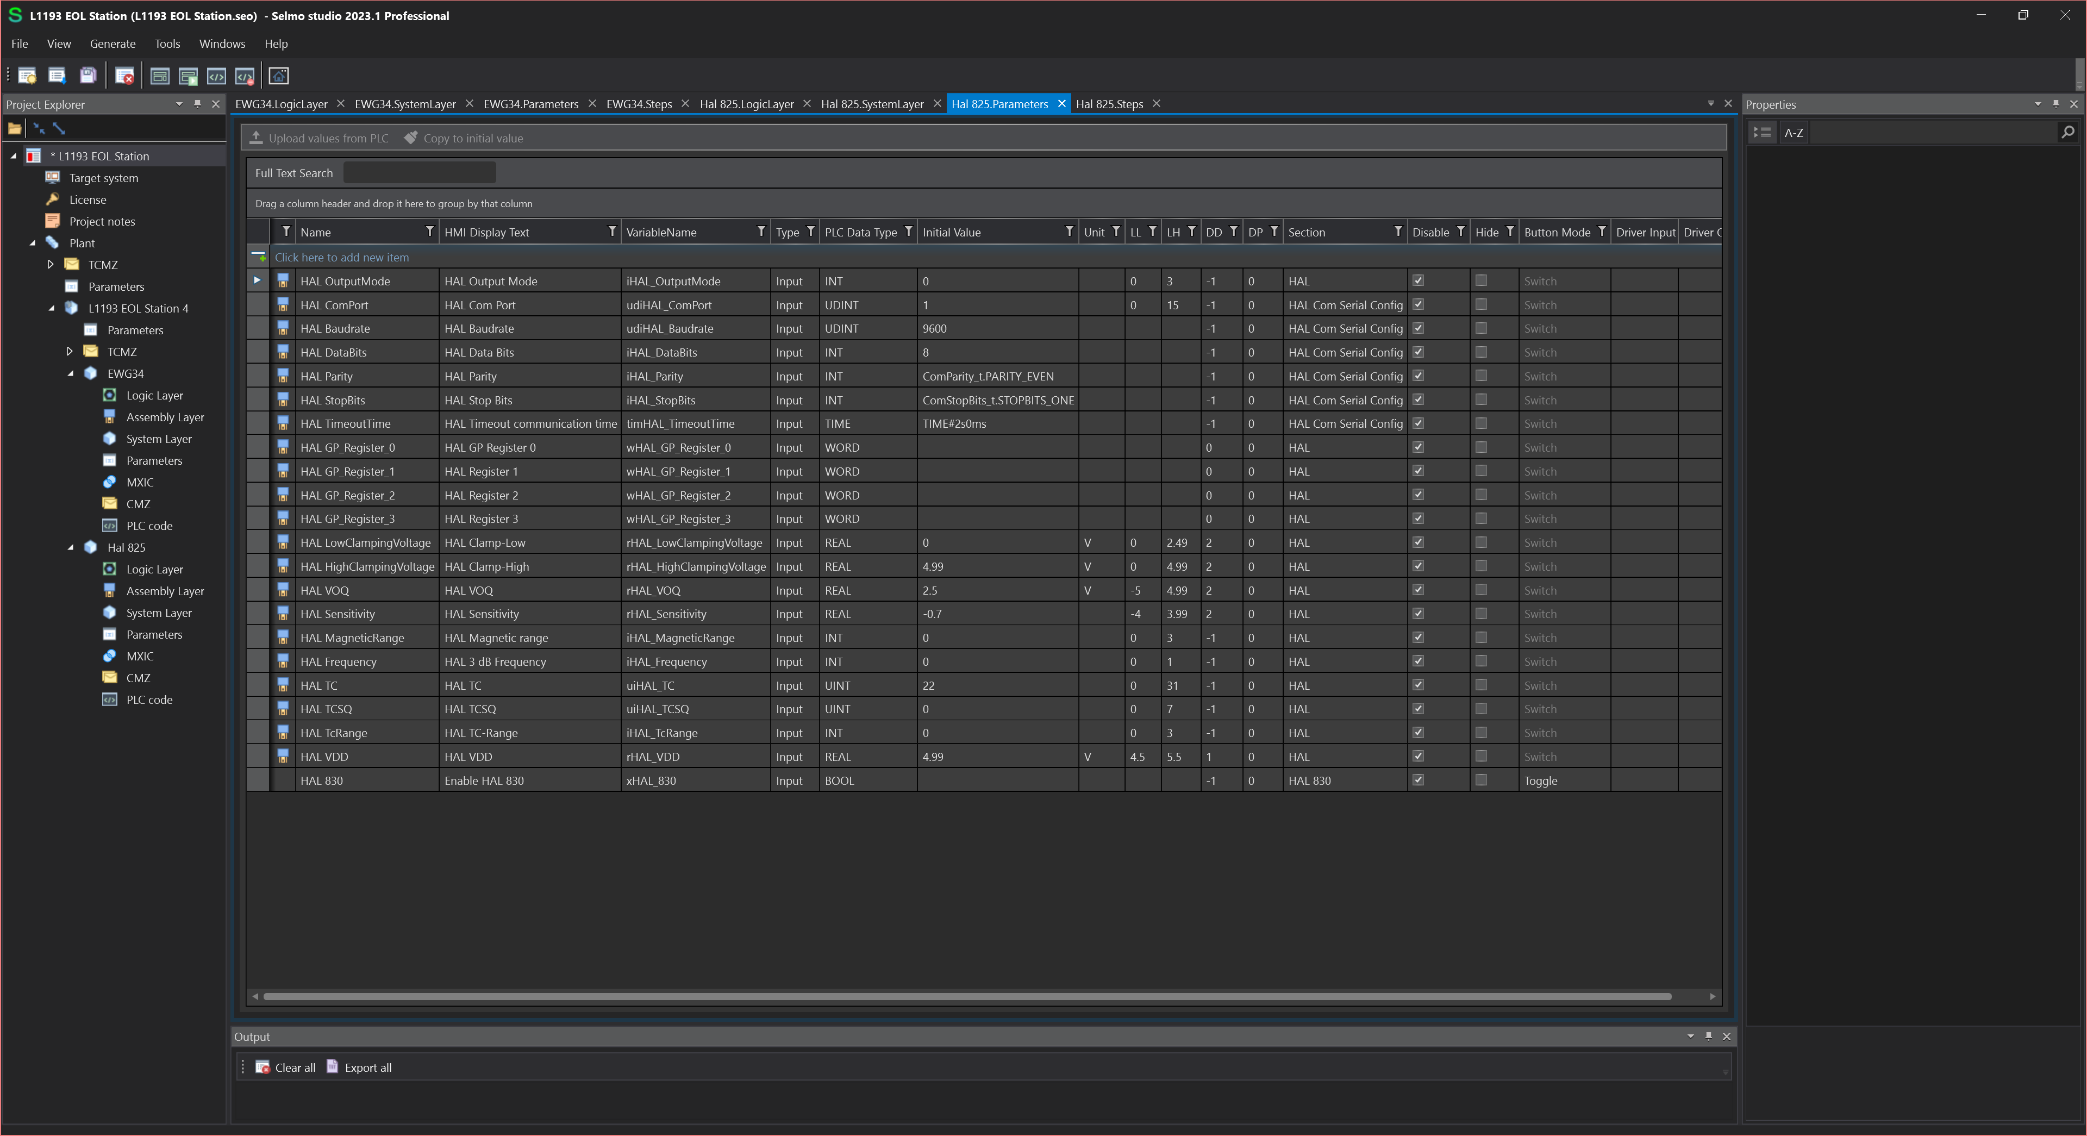Click Copy to initial value button

tap(464, 138)
